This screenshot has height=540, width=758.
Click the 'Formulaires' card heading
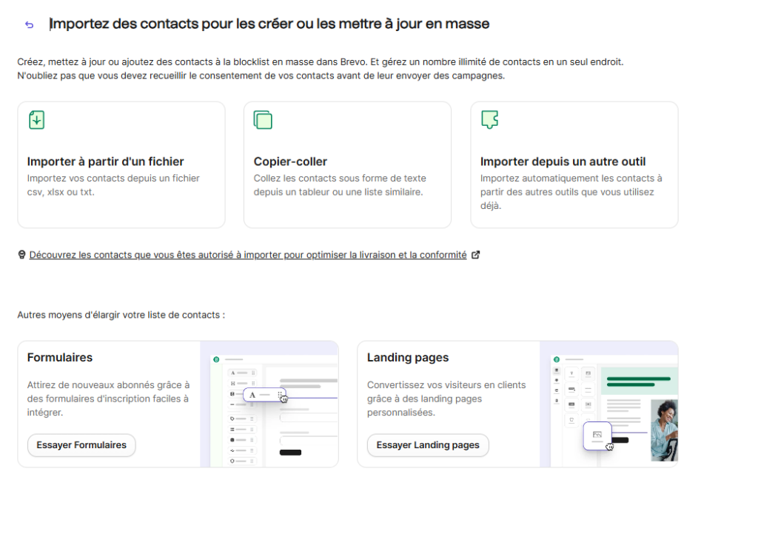pos(60,357)
